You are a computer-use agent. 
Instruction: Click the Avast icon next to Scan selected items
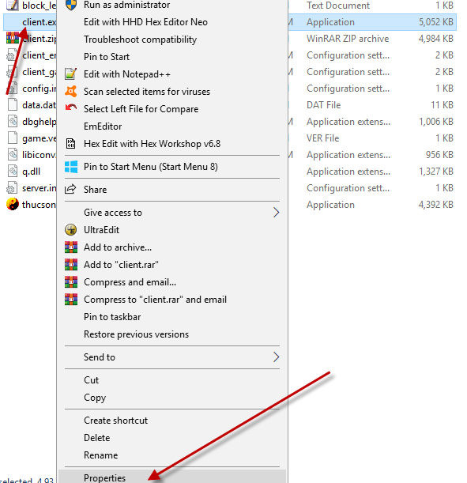click(71, 91)
